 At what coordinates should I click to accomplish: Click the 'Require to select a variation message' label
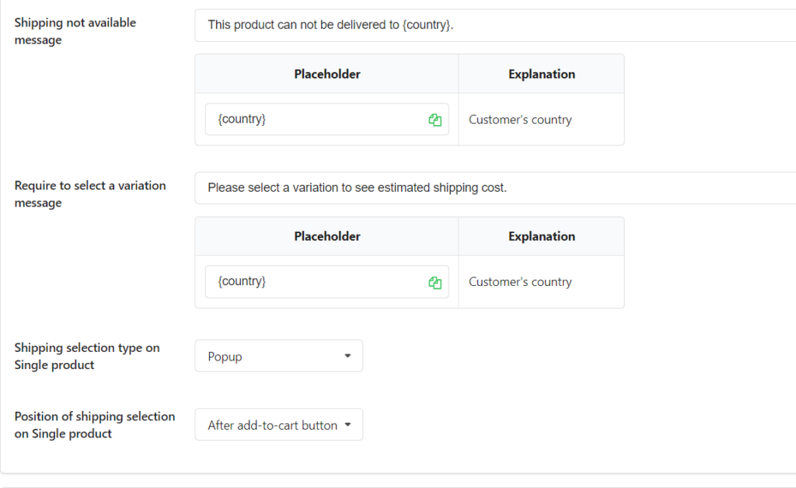(90, 193)
